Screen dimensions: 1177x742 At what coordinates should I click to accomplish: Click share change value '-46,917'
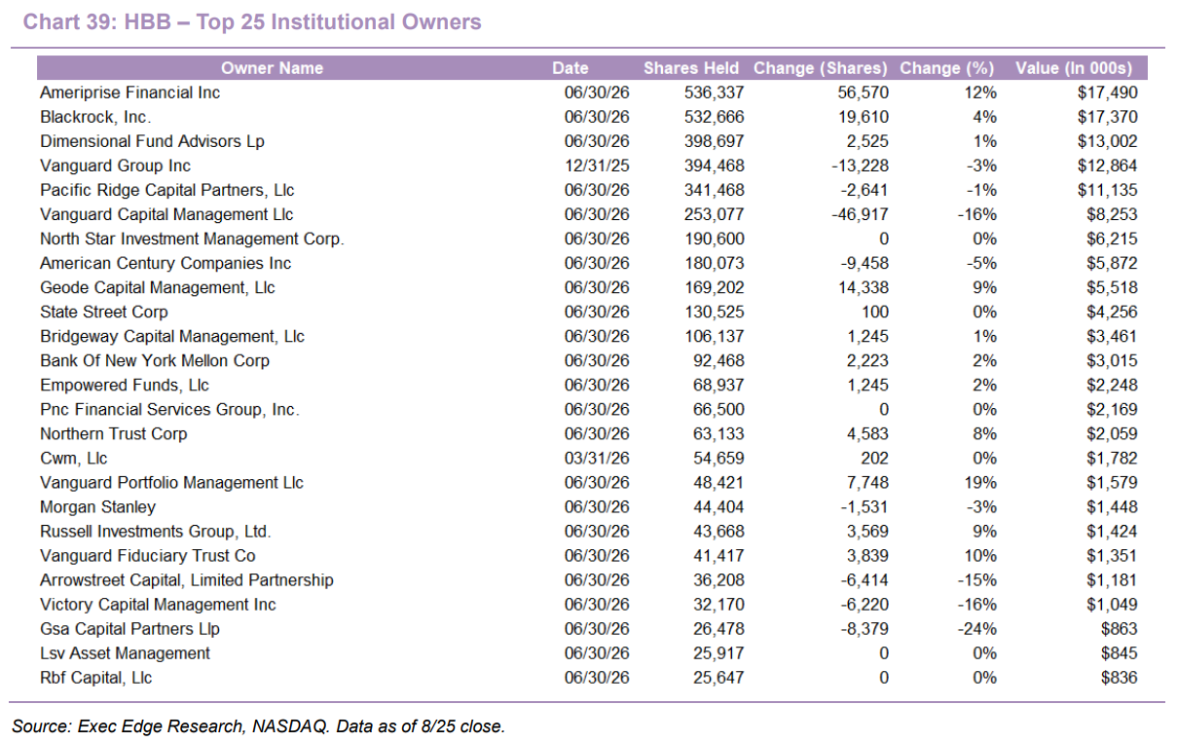coord(860,214)
